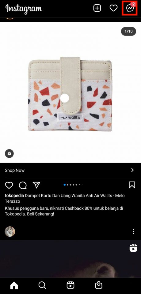
Task: Go to the Home tab
Action: (x=14, y=285)
